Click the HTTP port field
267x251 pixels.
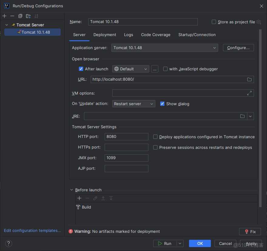point(126,137)
